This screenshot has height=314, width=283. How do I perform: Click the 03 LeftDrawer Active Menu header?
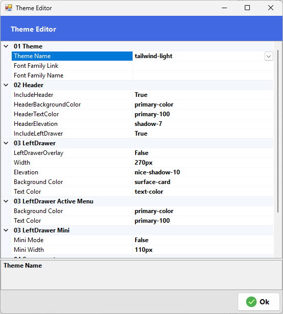(x=54, y=201)
